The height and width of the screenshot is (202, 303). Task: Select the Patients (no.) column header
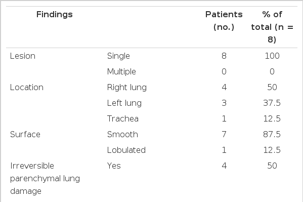click(224, 21)
